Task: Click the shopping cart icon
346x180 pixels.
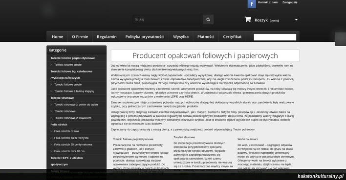Action: pos(248,19)
